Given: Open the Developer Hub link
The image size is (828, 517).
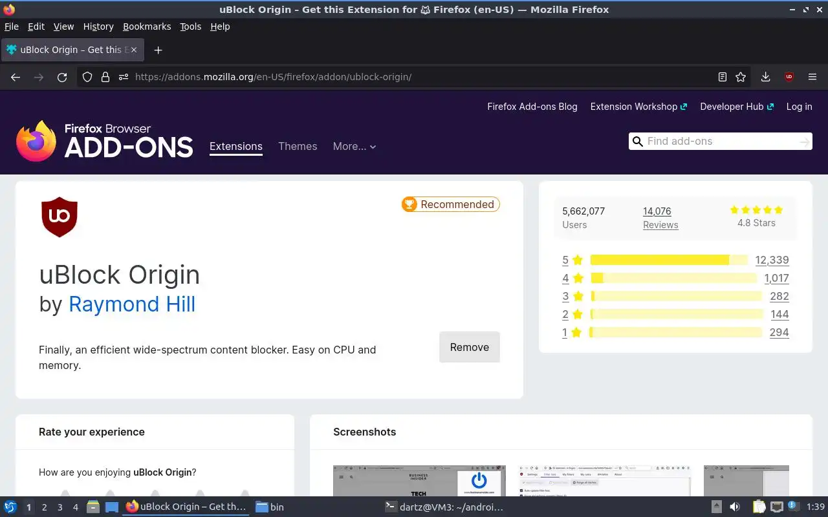Looking at the screenshot, I should [x=737, y=107].
